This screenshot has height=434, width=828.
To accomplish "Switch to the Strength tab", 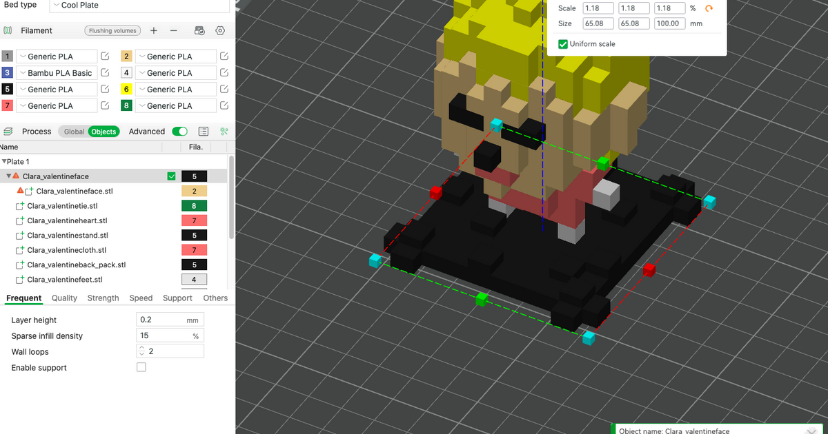I will pos(103,298).
